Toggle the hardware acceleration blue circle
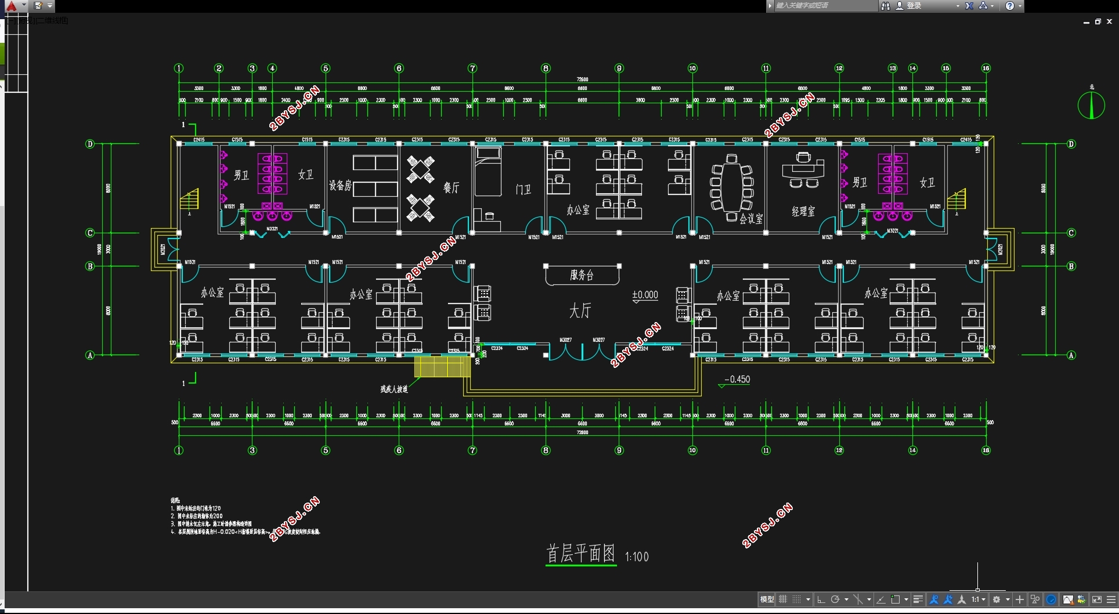This screenshot has width=1119, height=614. 1051,599
